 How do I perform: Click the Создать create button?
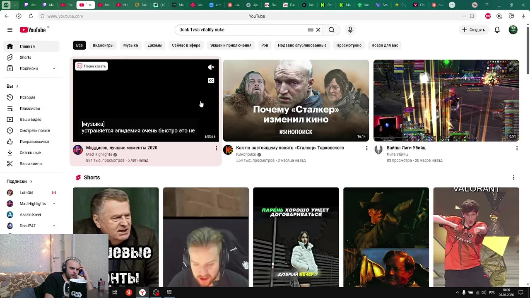pyautogui.click(x=473, y=30)
